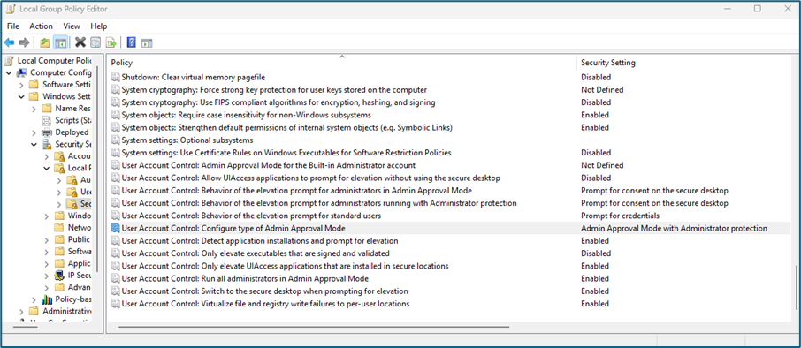The width and height of the screenshot is (801, 348).
Task: Toggle Show/Hide Console Tree toolbar icon
Action: (61, 42)
